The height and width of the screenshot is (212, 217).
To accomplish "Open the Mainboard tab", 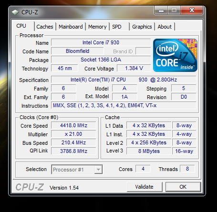I will click(x=71, y=27).
